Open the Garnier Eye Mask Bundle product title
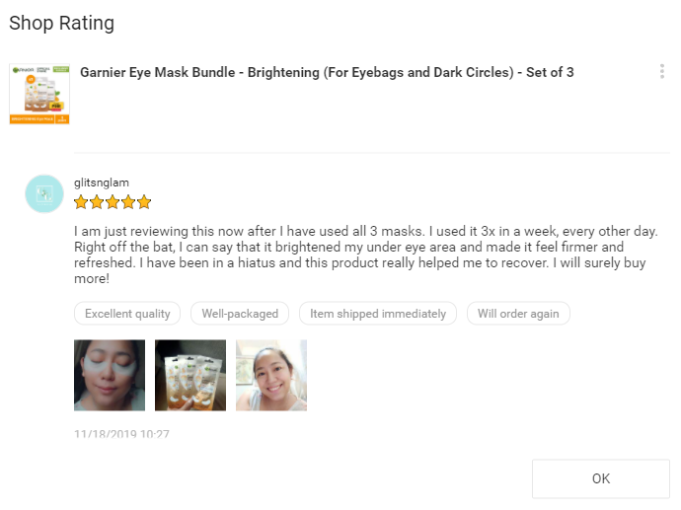Viewport: 681px width, 510px height. (327, 72)
